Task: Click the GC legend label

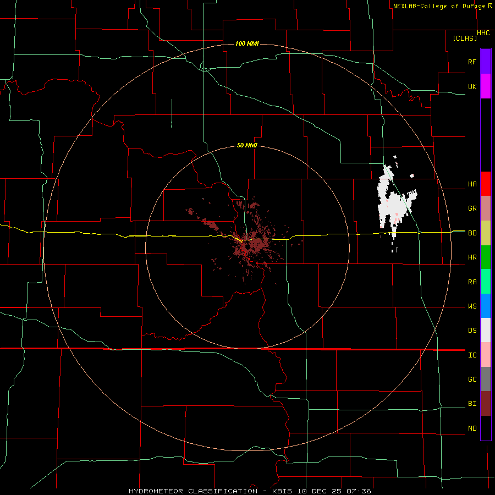Action: [472, 380]
